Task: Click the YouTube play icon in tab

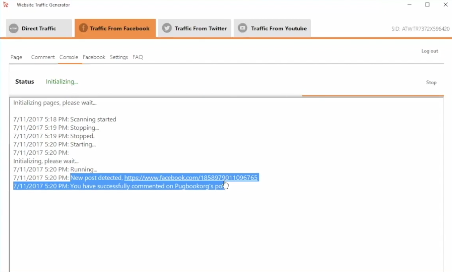Action: coord(243,28)
